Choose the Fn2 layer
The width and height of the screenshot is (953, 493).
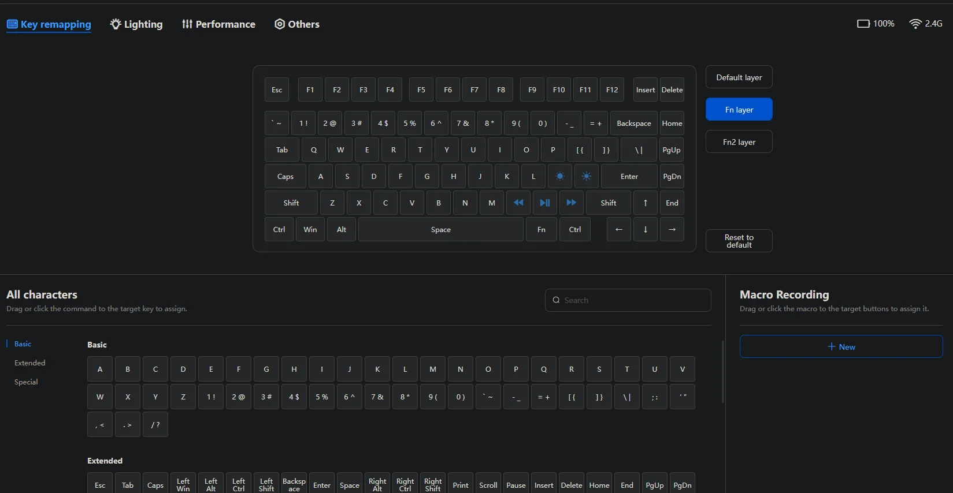[739, 142]
